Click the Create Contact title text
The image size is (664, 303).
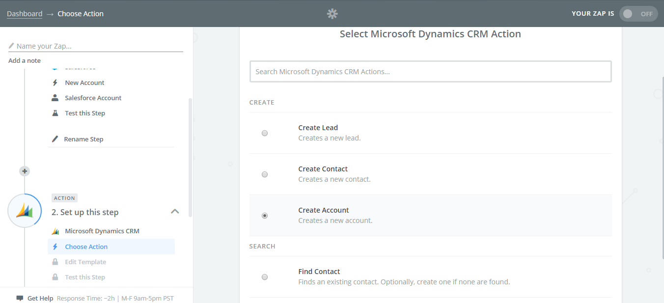pos(323,169)
